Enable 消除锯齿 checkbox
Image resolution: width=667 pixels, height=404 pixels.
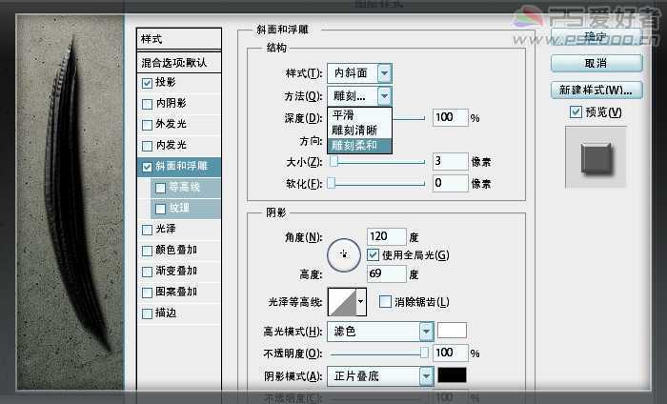[385, 302]
